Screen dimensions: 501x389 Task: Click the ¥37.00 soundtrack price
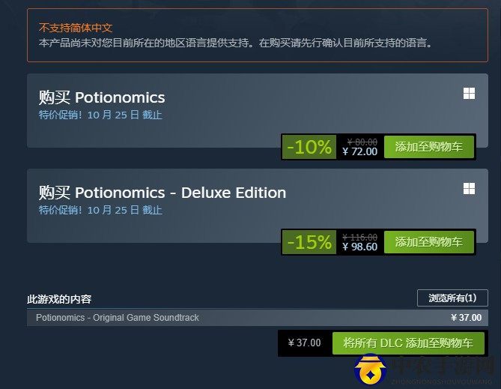click(466, 318)
